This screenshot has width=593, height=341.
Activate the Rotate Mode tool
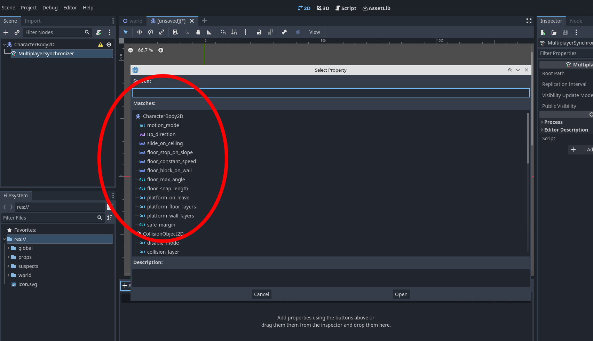151,32
